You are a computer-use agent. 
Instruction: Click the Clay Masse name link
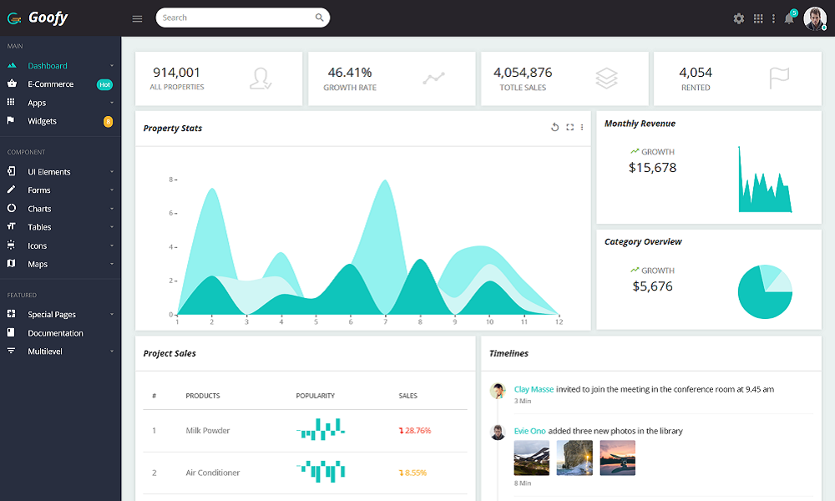(534, 389)
